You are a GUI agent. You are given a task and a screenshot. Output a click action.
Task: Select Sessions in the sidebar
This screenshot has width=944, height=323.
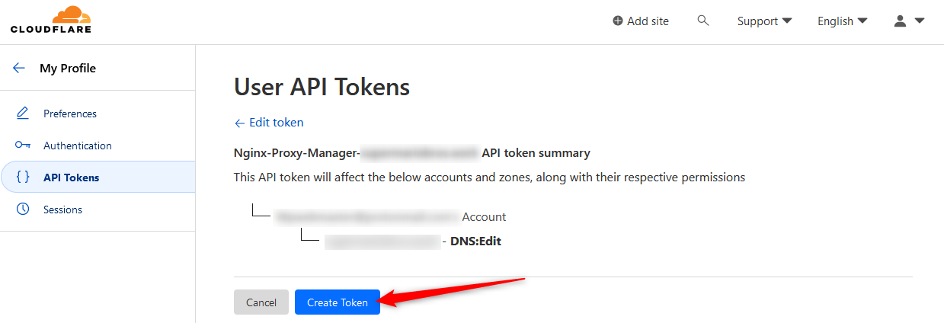point(62,209)
